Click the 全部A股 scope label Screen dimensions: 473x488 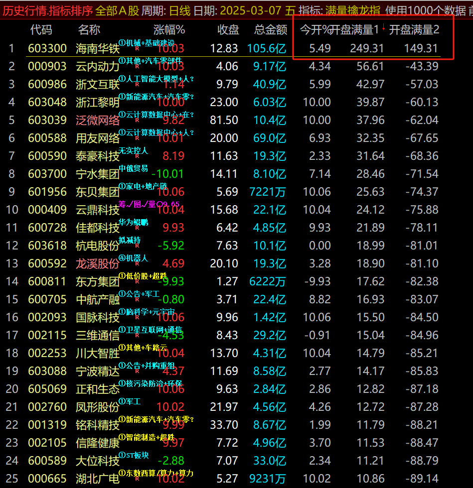pyautogui.click(x=117, y=11)
